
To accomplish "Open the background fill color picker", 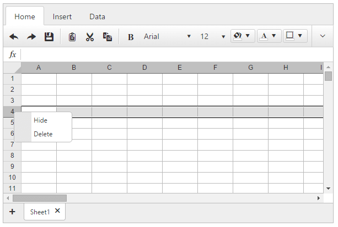I will (x=243, y=36).
